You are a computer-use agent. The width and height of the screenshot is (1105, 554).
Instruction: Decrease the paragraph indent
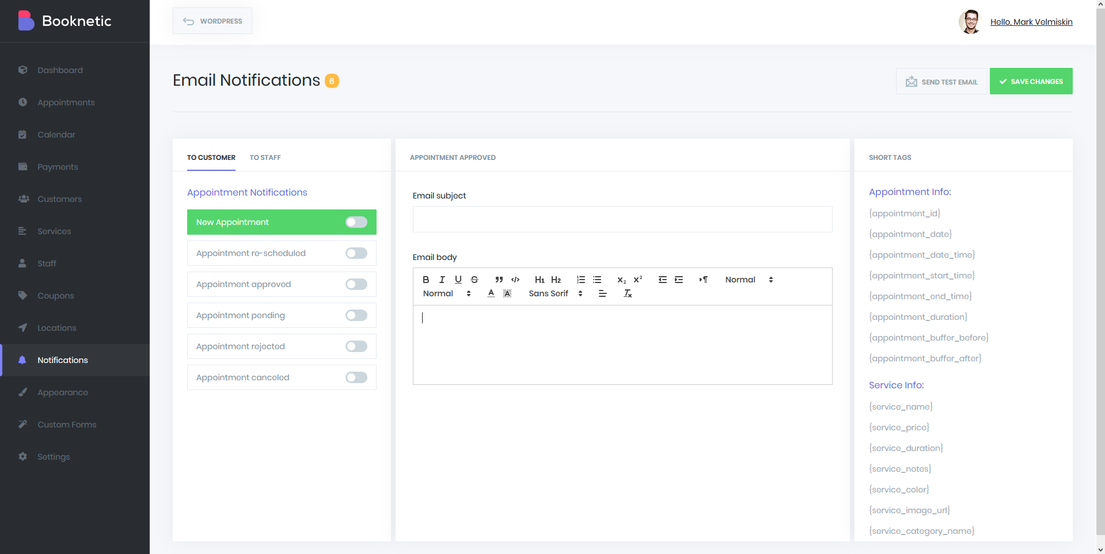[662, 280]
